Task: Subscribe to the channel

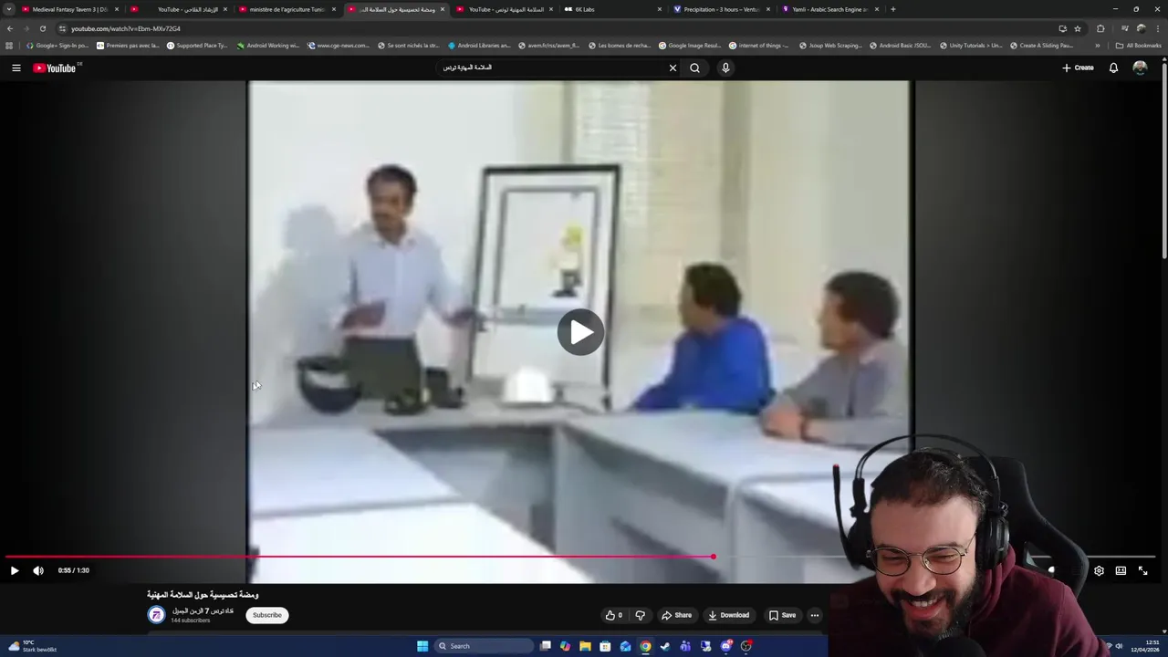Action: (x=267, y=615)
